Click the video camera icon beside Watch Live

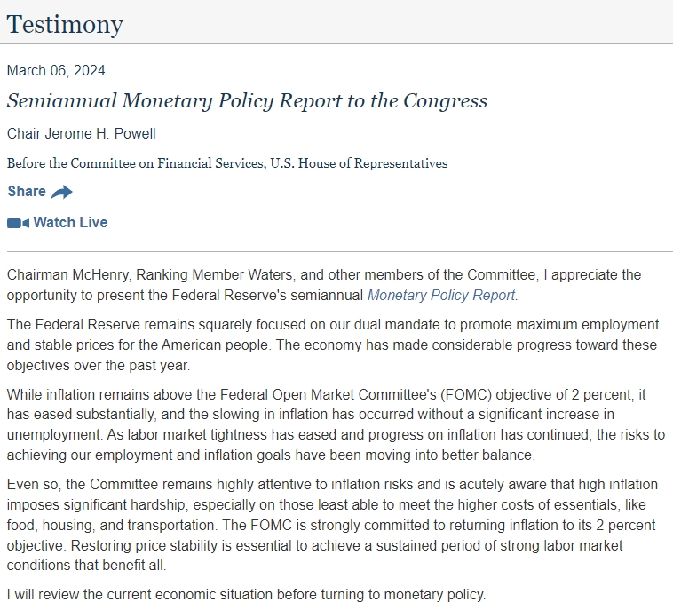point(18,223)
